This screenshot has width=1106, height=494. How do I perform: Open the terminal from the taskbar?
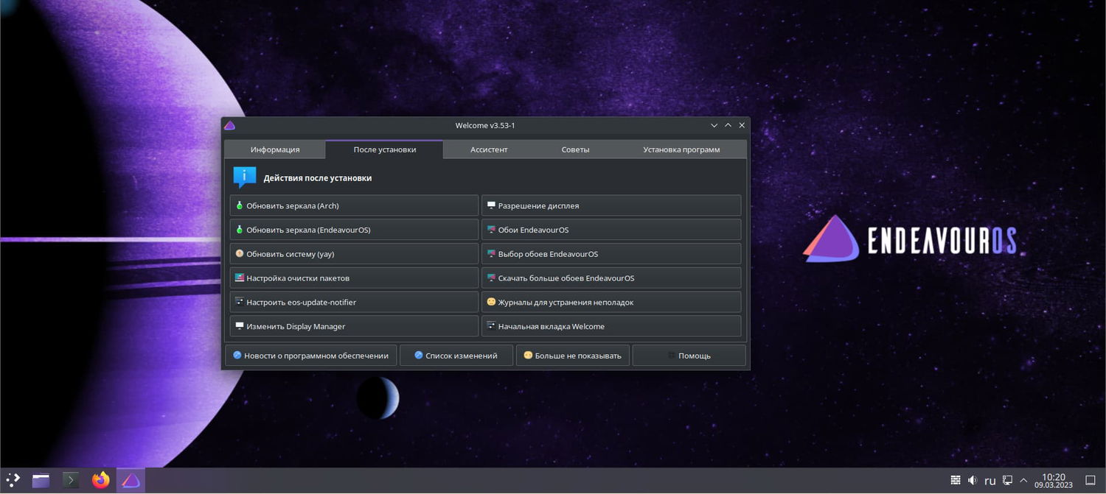(71, 481)
